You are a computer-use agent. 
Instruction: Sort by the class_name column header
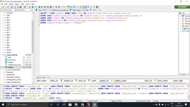pyautogui.click(x=42, y=81)
